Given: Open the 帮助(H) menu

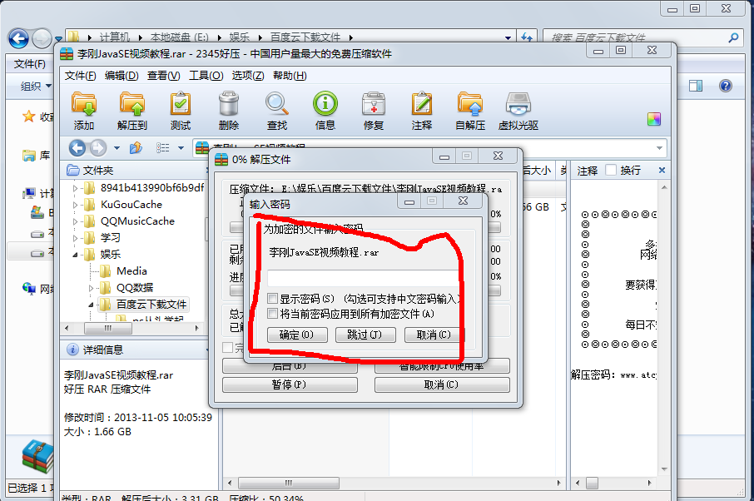Looking at the screenshot, I should tap(290, 76).
